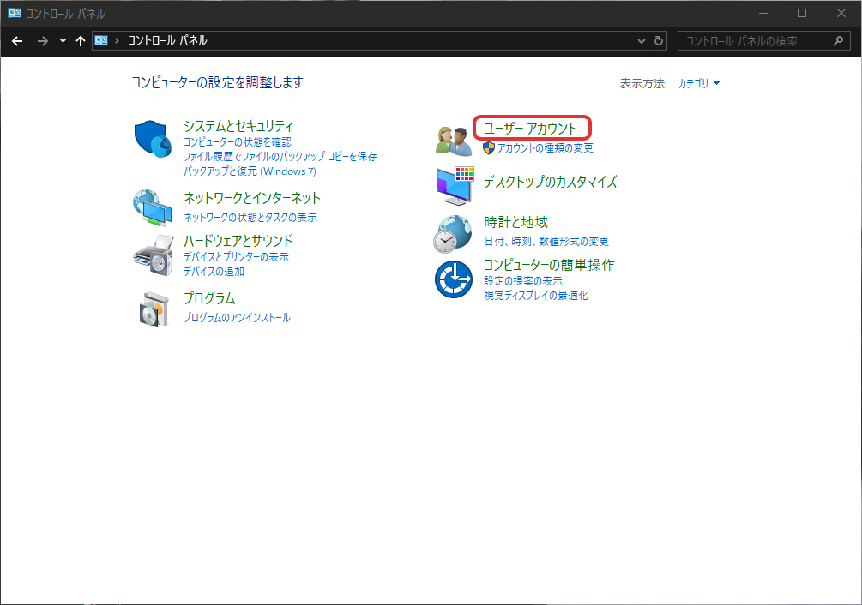Click the title bar Control Panel icon
The width and height of the screenshot is (862, 605).
[x=15, y=13]
